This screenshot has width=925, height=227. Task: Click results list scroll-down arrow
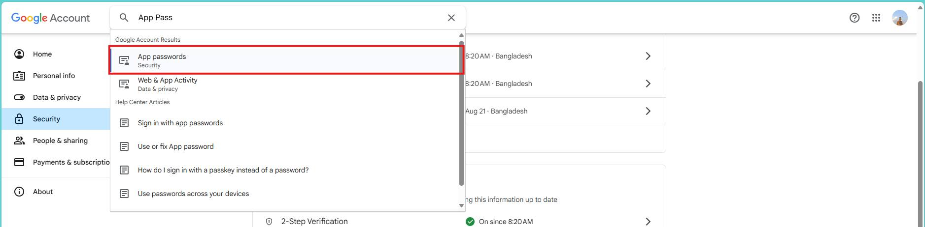pyautogui.click(x=462, y=206)
